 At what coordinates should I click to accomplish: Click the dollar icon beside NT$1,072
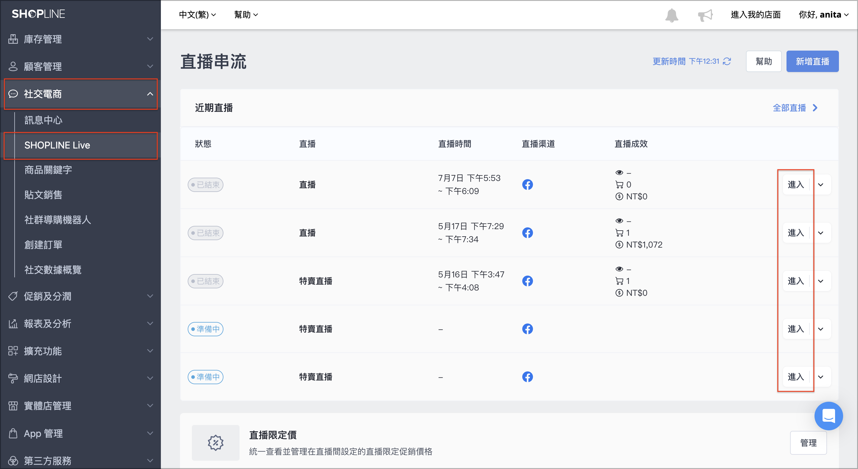(x=619, y=245)
